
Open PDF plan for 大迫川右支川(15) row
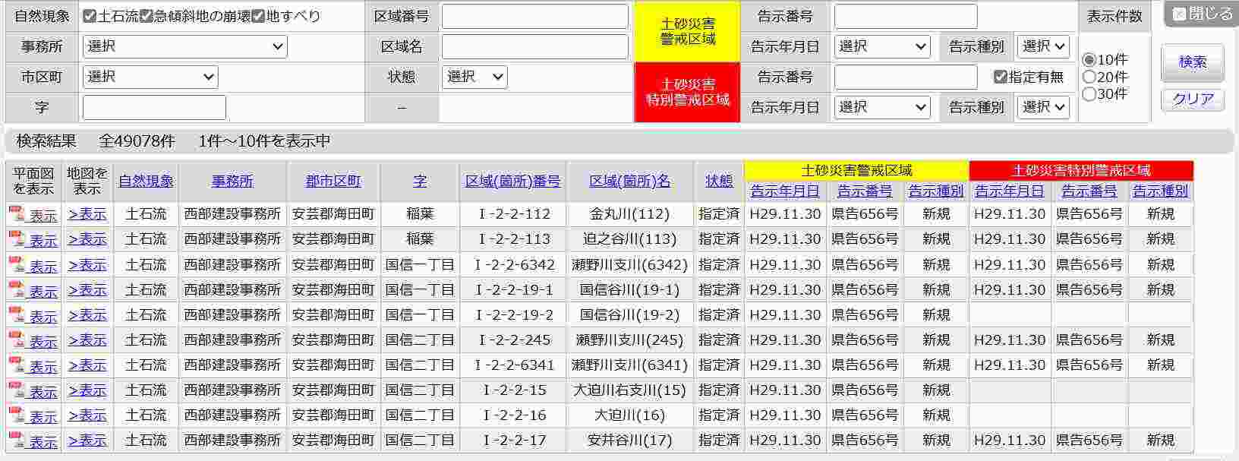[33, 391]
